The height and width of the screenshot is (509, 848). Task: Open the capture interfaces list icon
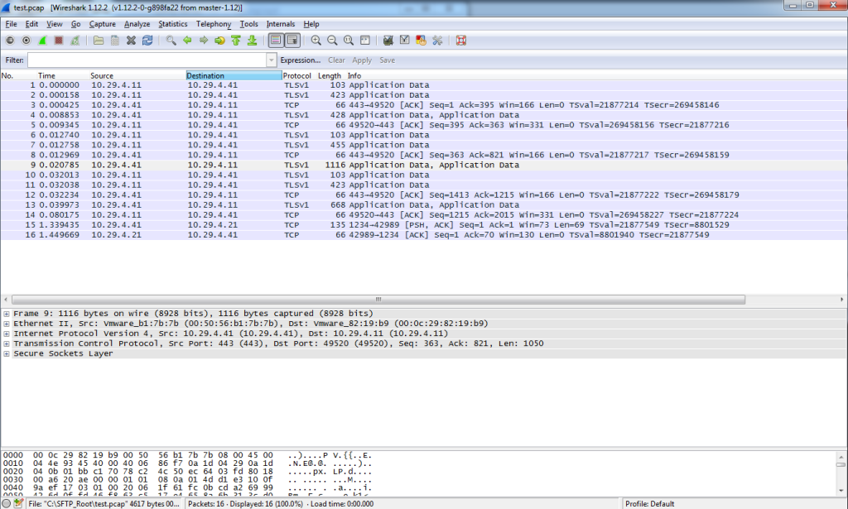(x=10, y=41)
